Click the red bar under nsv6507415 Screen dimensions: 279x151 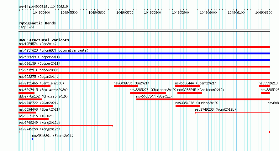click(x=27, y=93)
